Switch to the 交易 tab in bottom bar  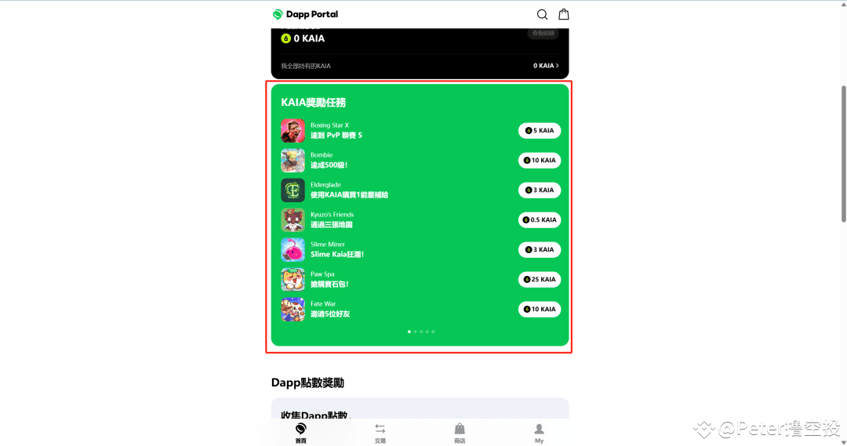(x=380, y=433)
